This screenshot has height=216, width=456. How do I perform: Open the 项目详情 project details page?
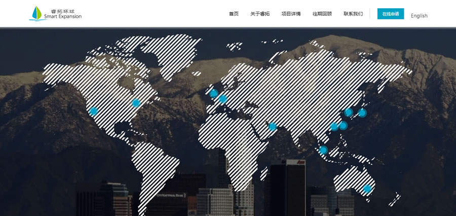pyautogui.click(x=291, y=14)
